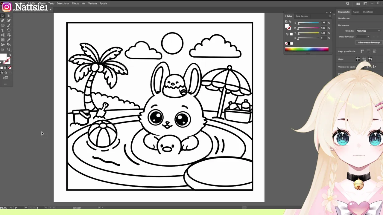Click the change screen mode icon

coord(5,78)
